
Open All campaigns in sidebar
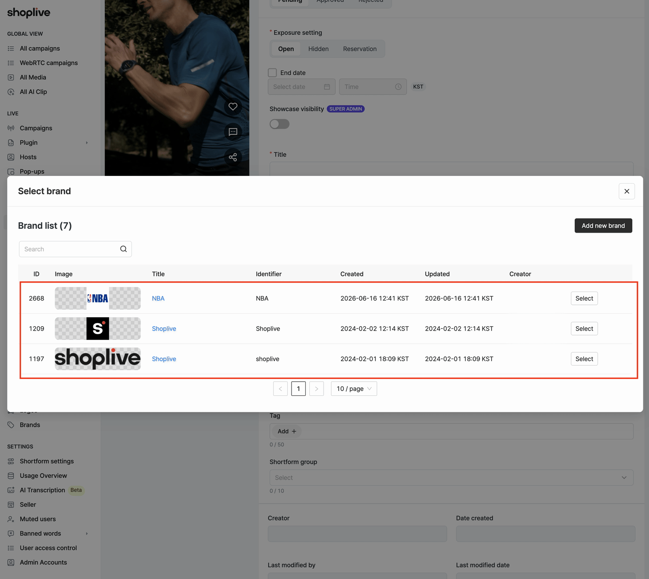point(40,48)
